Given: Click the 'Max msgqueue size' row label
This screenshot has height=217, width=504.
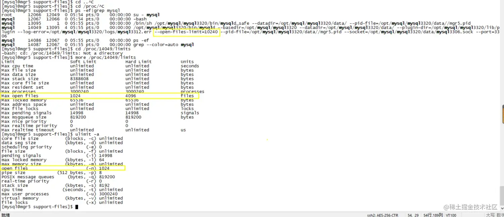Looking at the screenshot, I should tap(24, 117).
